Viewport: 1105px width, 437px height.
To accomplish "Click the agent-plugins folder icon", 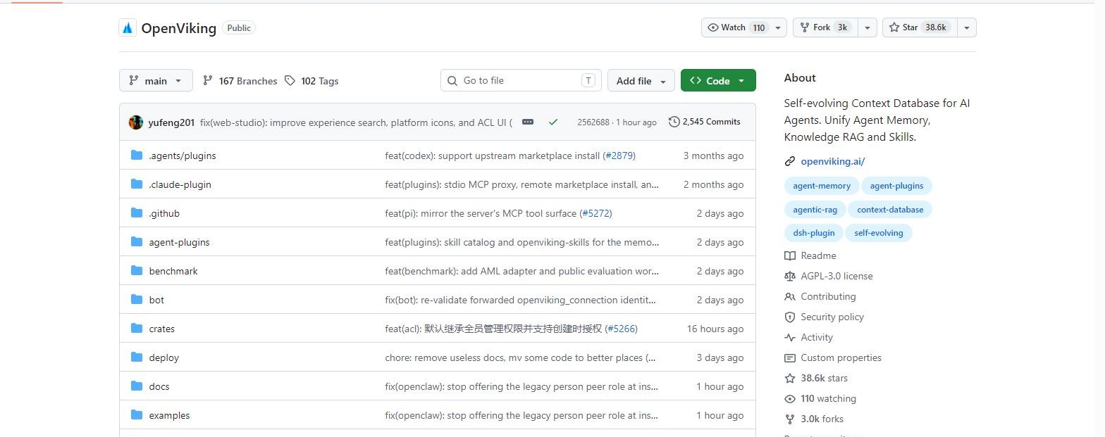I will click(x=137, y=242).
